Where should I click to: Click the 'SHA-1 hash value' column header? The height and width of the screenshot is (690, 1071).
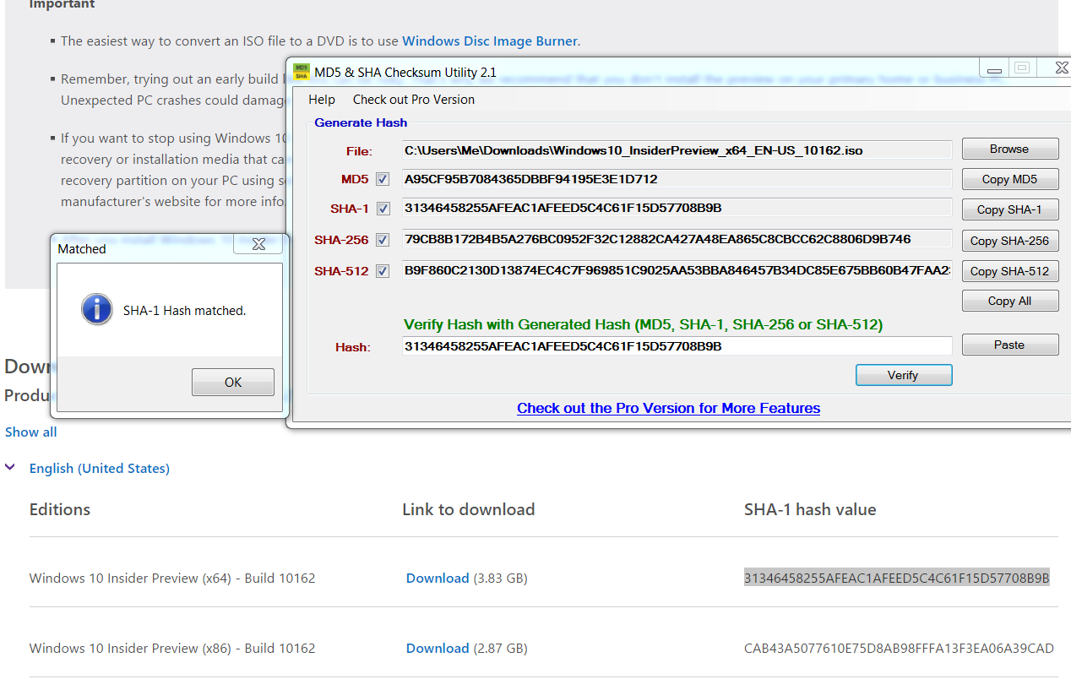[x=810, y=509]
